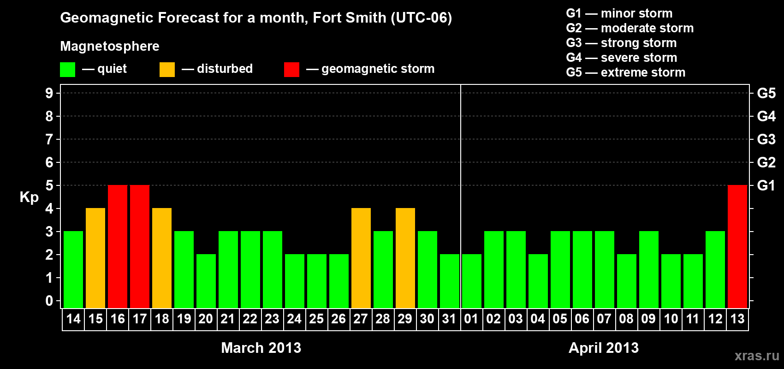This screenshot has width=784, height=369.
Task: Click the G3 label on right axis
Action: pos(766,139)
